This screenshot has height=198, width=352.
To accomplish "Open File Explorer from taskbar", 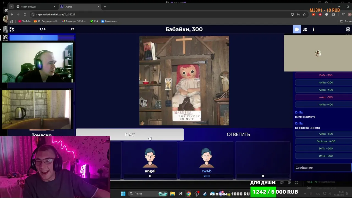I will (172, 194).
